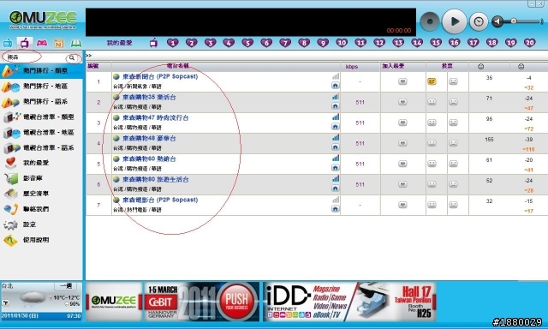
Task: Click home icon for 東森購物35 row
Action: (335, 106)
